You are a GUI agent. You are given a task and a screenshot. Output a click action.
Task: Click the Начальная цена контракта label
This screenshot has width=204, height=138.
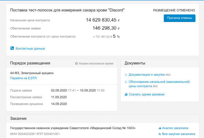click(x=30, y=20)
